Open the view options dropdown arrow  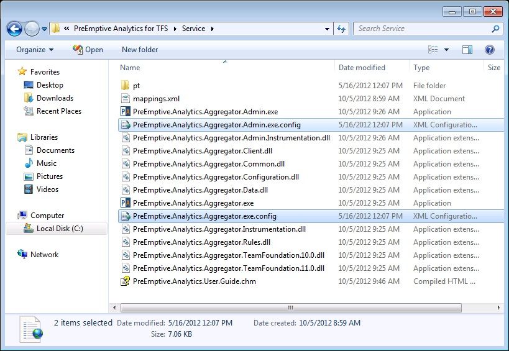pos(446,50)
